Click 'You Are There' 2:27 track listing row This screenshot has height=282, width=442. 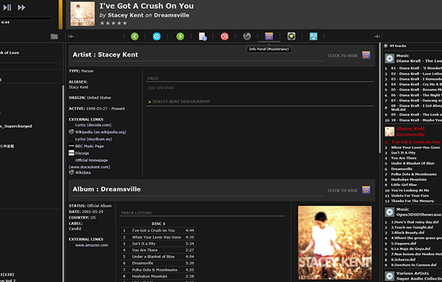coord(158,250)
